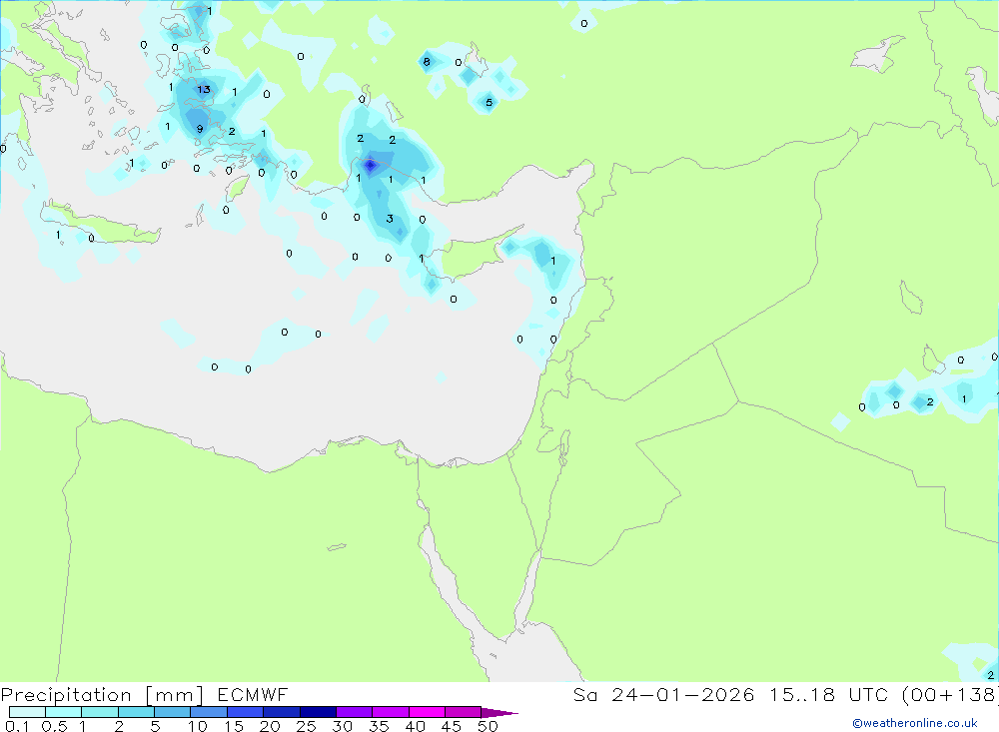Viewport: 999px width, 732px height.
Task: Select the 0.5–1 mm legend color swatch
Action: [63, 712]
